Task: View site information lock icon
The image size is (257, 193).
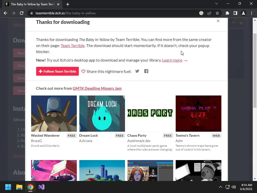Action: [32, 13]
